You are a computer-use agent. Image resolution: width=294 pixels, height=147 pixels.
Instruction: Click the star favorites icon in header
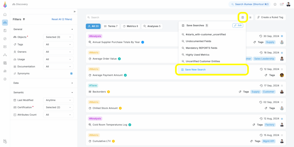pos(275,4)
